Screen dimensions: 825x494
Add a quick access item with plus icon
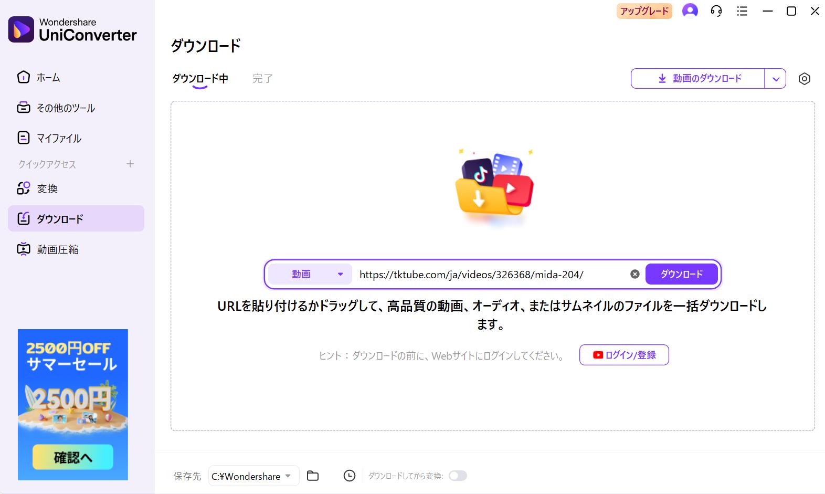click(x=130, y=164)
